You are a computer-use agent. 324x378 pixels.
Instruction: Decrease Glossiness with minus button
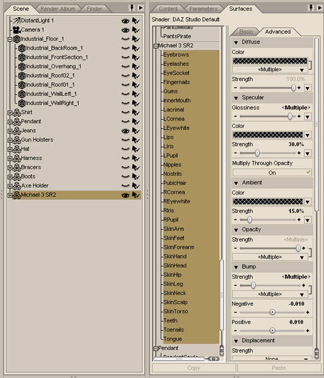[x=235, y=116]
